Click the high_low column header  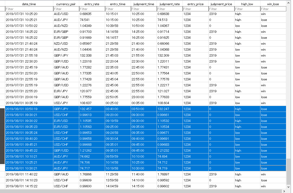tap(247, 4)
